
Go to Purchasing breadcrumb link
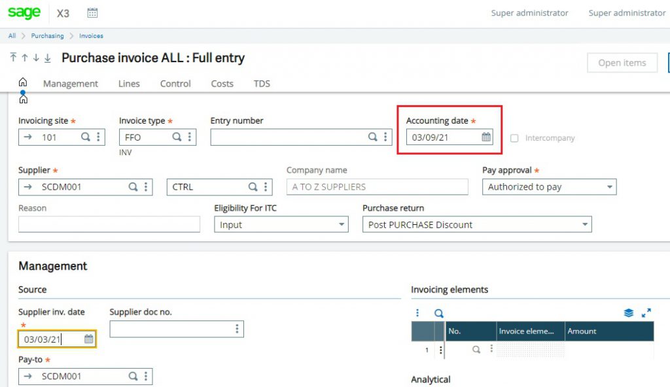[48, 36]
